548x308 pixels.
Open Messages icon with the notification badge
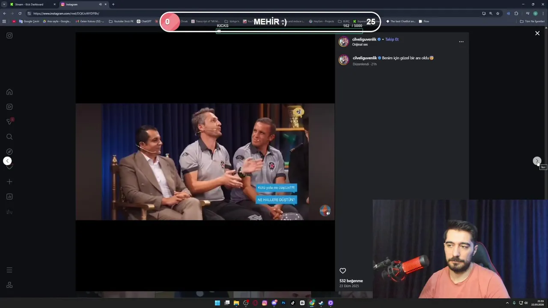[9, 122]
